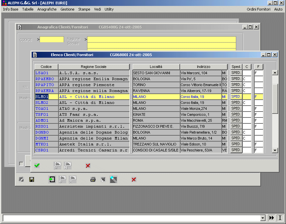The height and width of the screenshot is (224, 286).
Task: Click the Località column header
Action: click(156, 67)
